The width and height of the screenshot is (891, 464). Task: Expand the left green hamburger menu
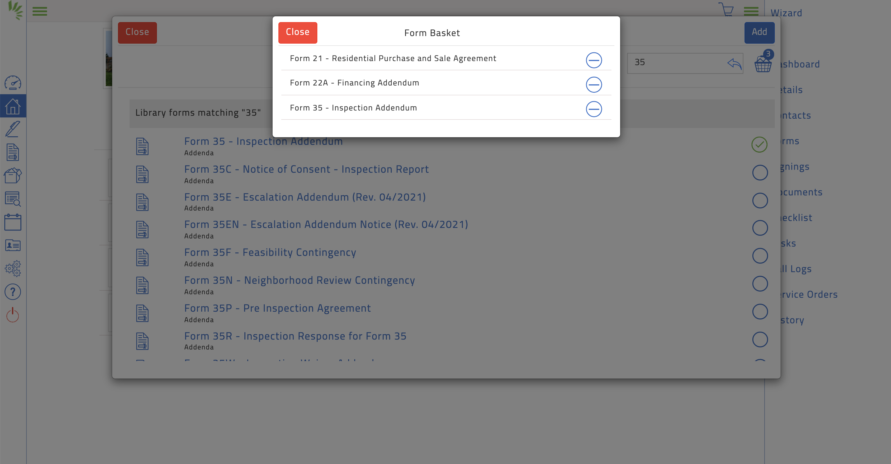point(40,11)
